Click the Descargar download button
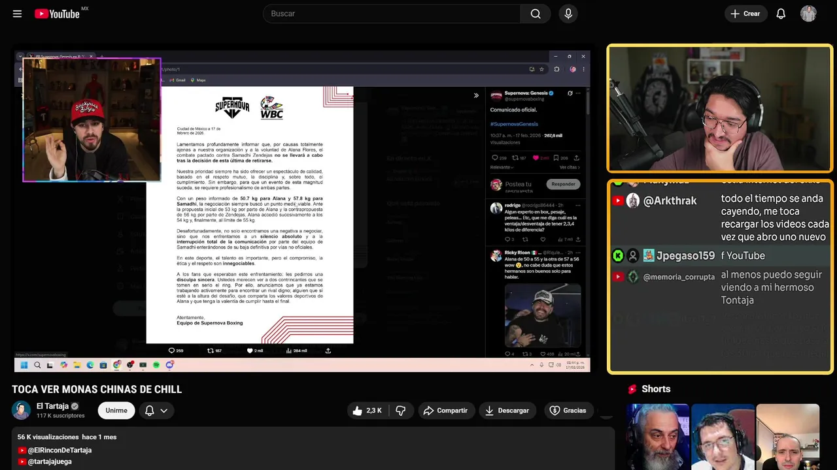The width and height of the screenshot is (837, 470). point(507,411)
